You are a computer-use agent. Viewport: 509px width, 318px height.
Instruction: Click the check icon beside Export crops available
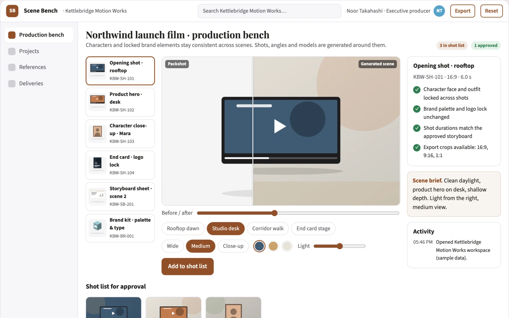click(x=417, y=148)
